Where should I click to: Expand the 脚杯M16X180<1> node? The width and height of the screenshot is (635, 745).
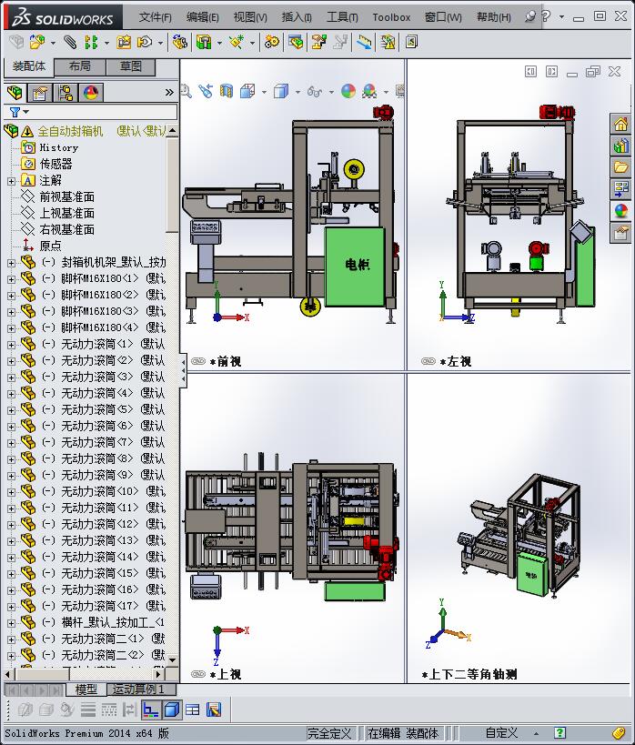11,279
